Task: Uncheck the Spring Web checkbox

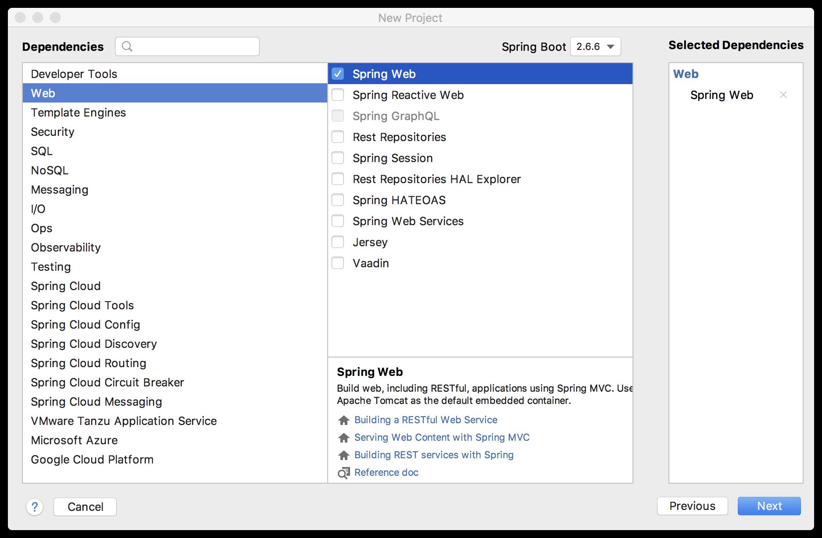Action: tap(338, 74)
